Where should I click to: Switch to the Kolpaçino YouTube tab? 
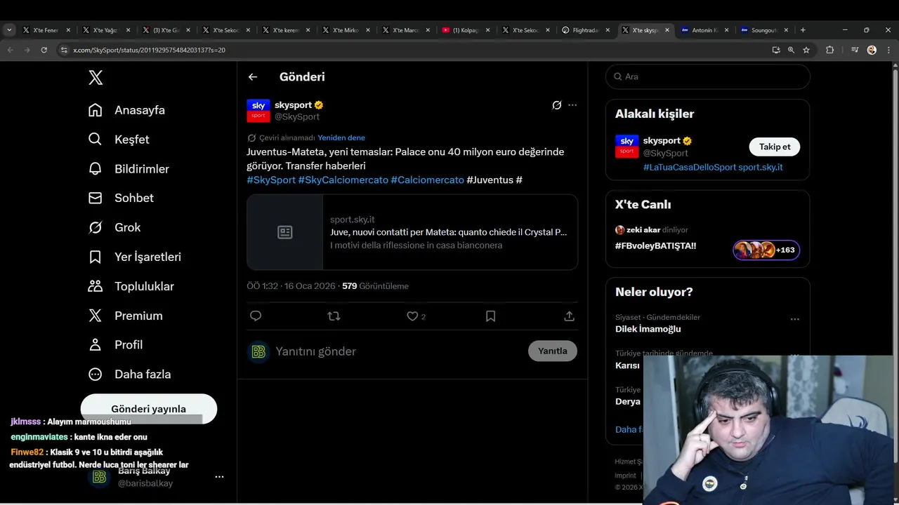(x=465, y=30)
